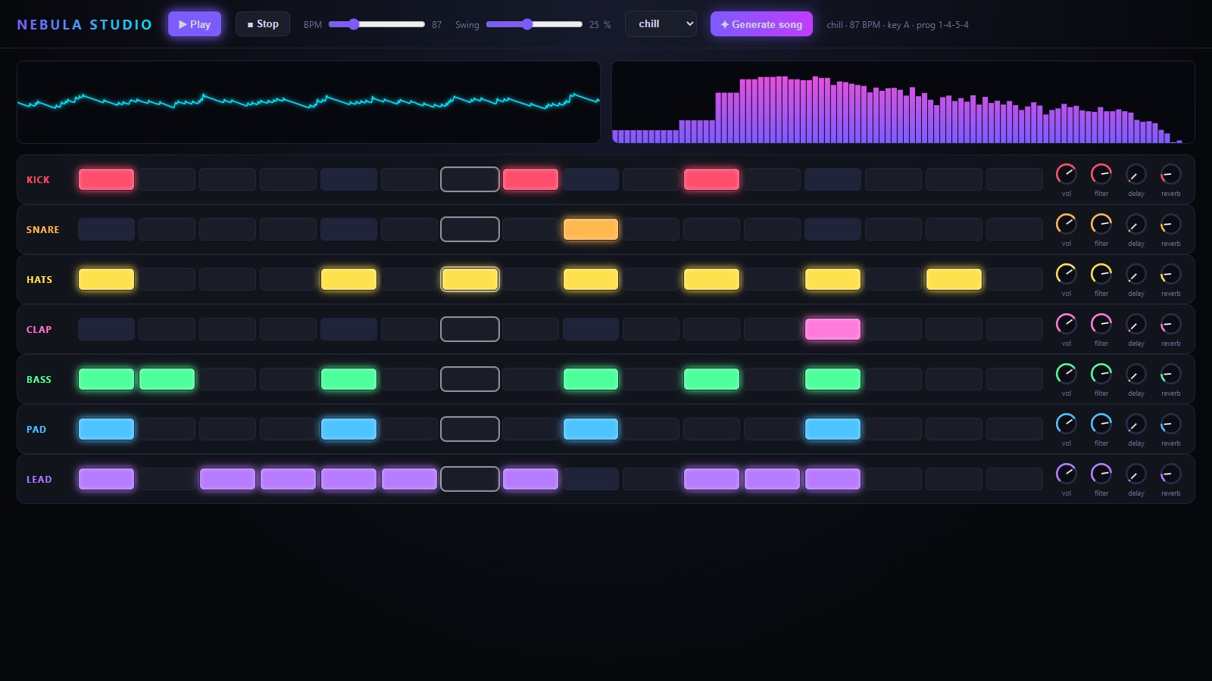Click the song info text 'prog 1-4-5-4'
The width and height of the screenshot is (1212, 681).
click(942, 25)
